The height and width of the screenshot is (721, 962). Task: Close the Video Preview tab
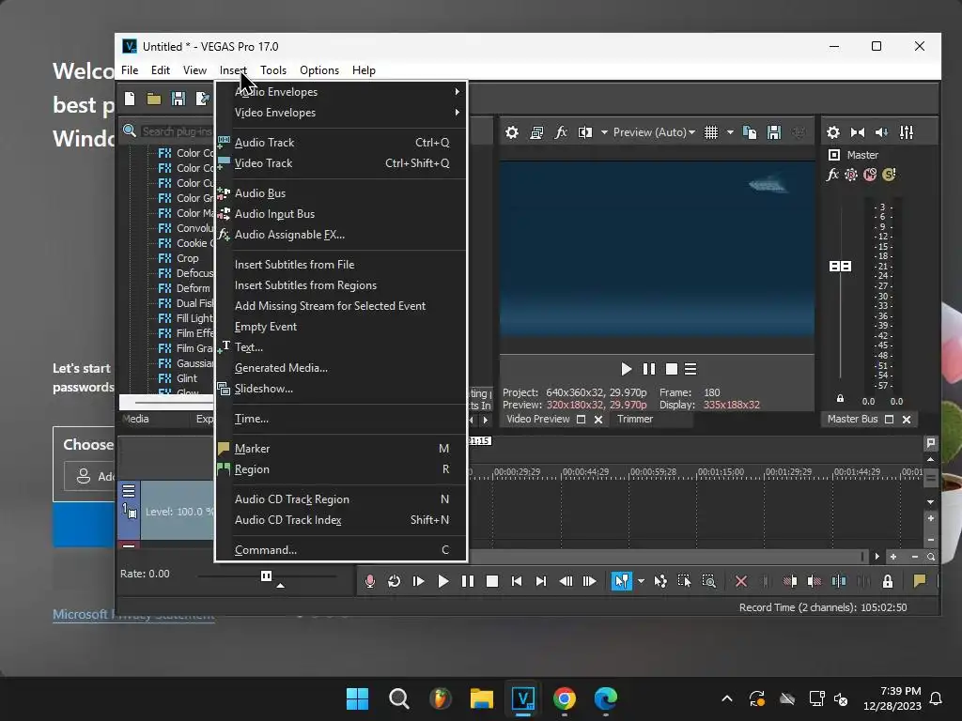(598, 420)
